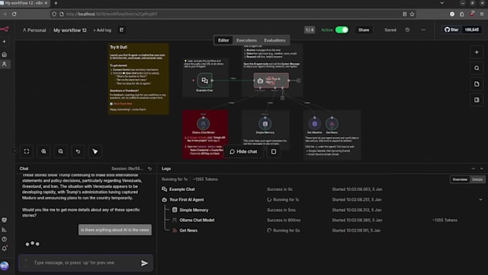Open the Personal icon in the sidebar
The image size is (488, 275).
click(x=4, y=64)
